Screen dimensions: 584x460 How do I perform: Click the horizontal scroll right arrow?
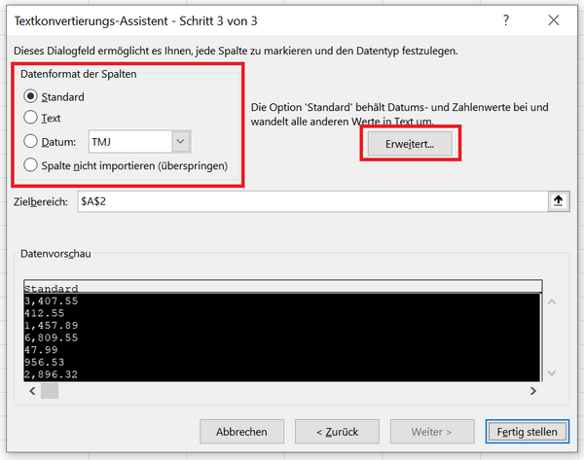(x=532, y=391)
